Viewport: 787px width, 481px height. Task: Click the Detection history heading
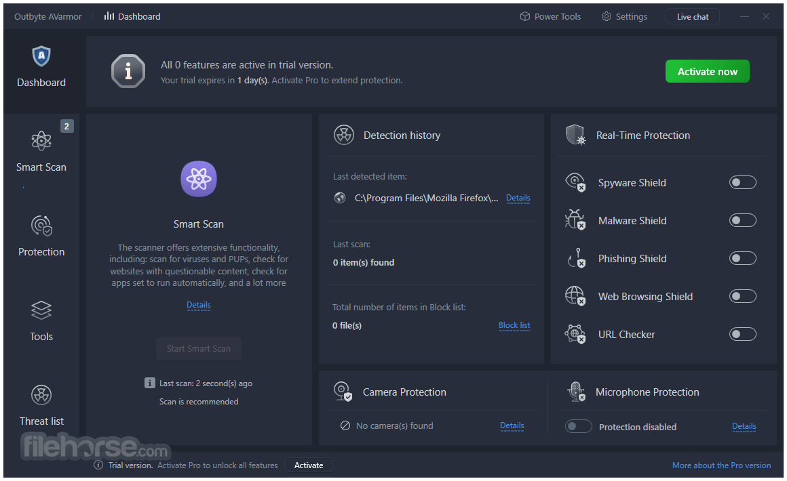(402, 135)
